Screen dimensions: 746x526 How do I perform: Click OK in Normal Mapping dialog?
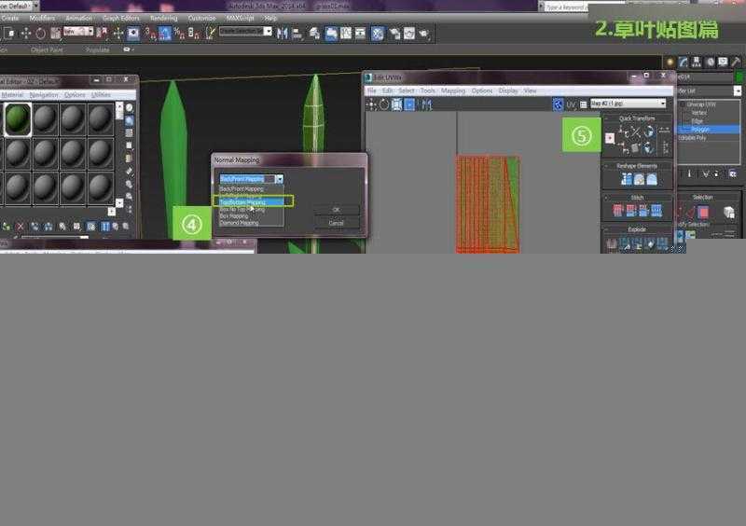[336, 210]
